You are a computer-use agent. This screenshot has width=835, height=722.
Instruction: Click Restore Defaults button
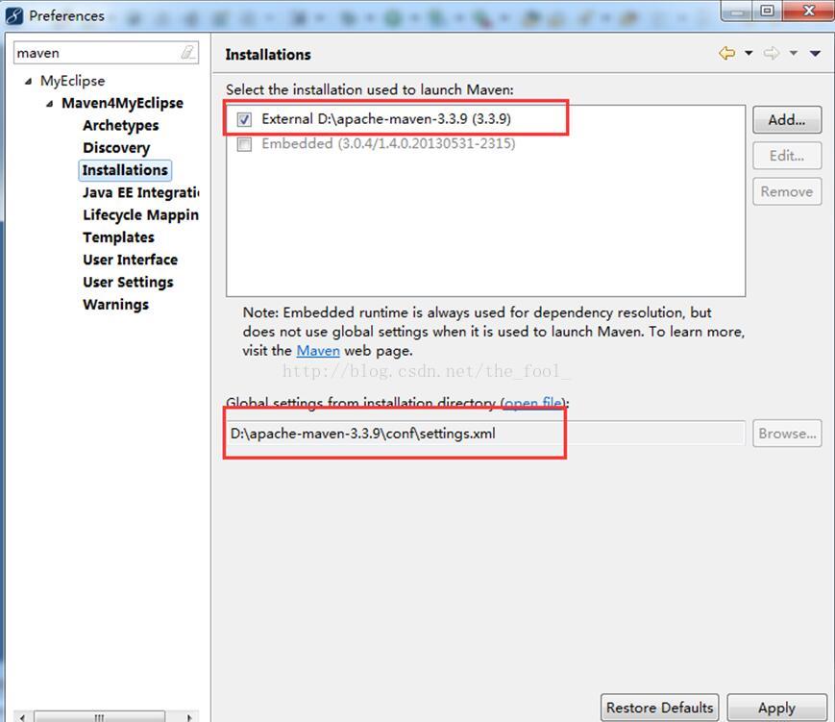coord(660,708)
